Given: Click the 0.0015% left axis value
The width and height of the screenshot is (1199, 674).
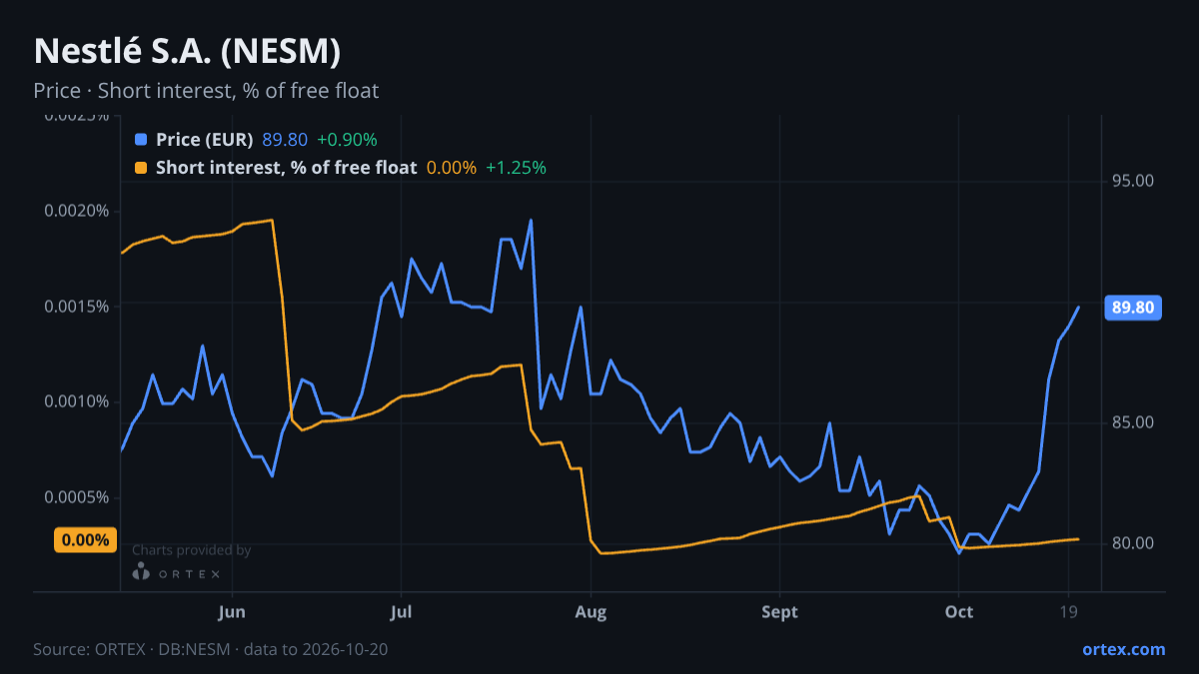Looking at the screenshot, I should [x=76, y=306].
